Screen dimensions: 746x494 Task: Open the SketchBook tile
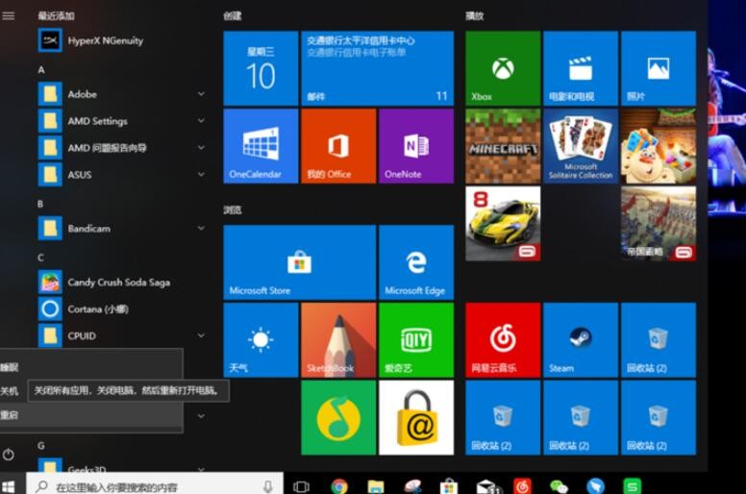point(338,340)
